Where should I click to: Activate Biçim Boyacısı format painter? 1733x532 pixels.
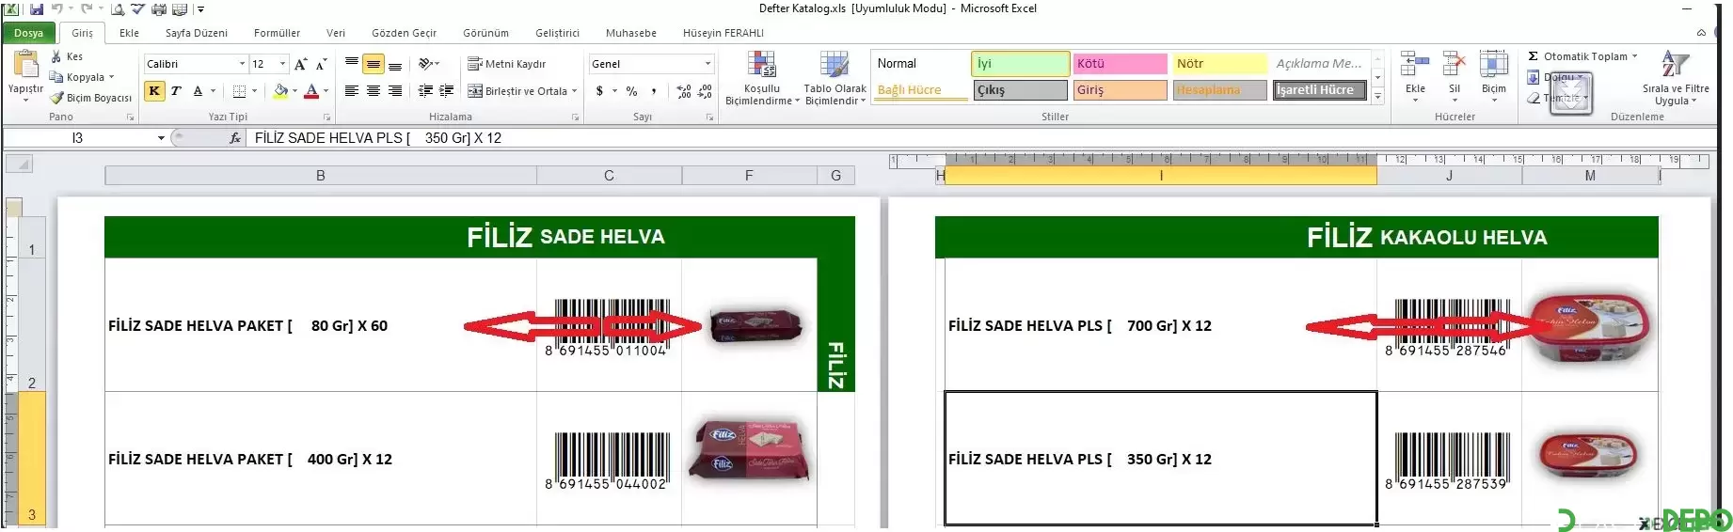(x=90, y=98)
